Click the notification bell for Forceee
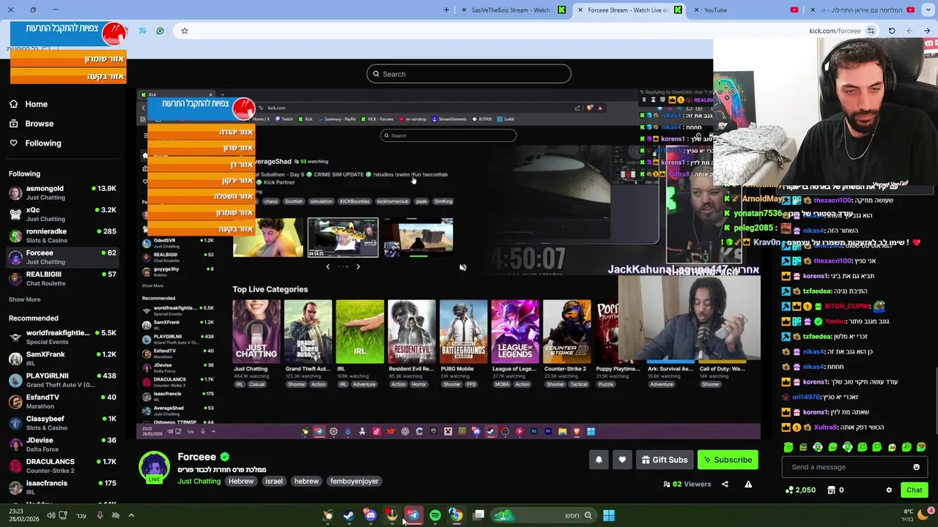The width and height of the screenshot is (938, 527). point(599,460)
